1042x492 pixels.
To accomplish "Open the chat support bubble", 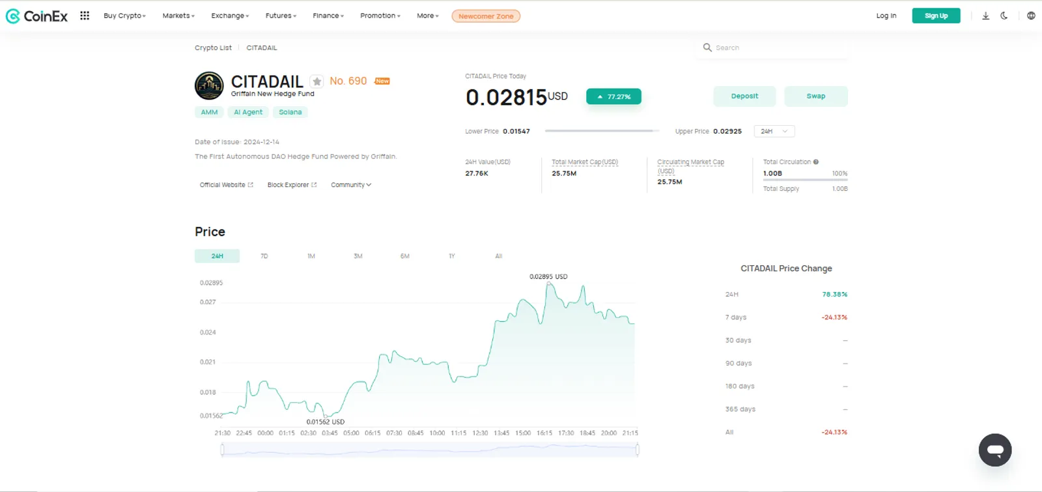I will pos(995,450).
